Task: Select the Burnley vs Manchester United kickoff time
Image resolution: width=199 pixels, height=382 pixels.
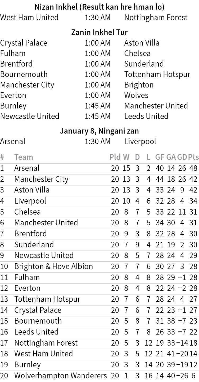Action: click(97, 106)
